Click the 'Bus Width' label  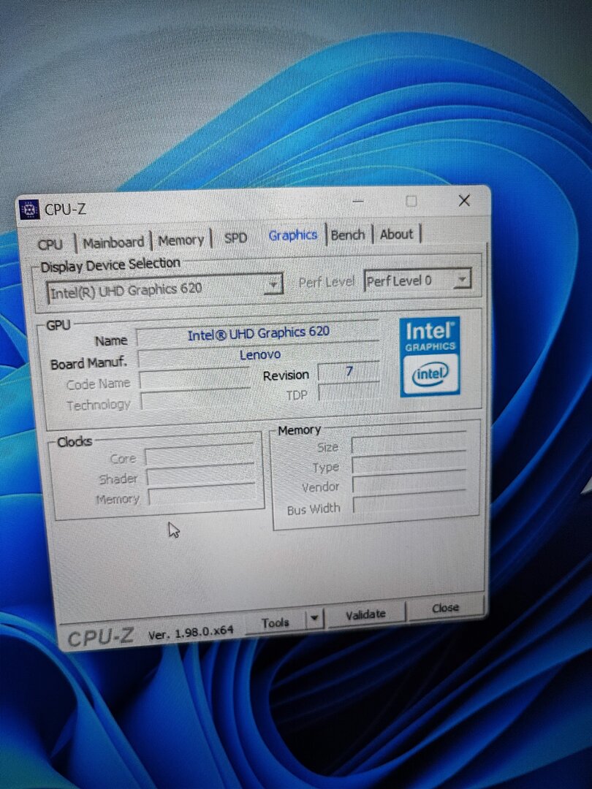pos(314,509)
